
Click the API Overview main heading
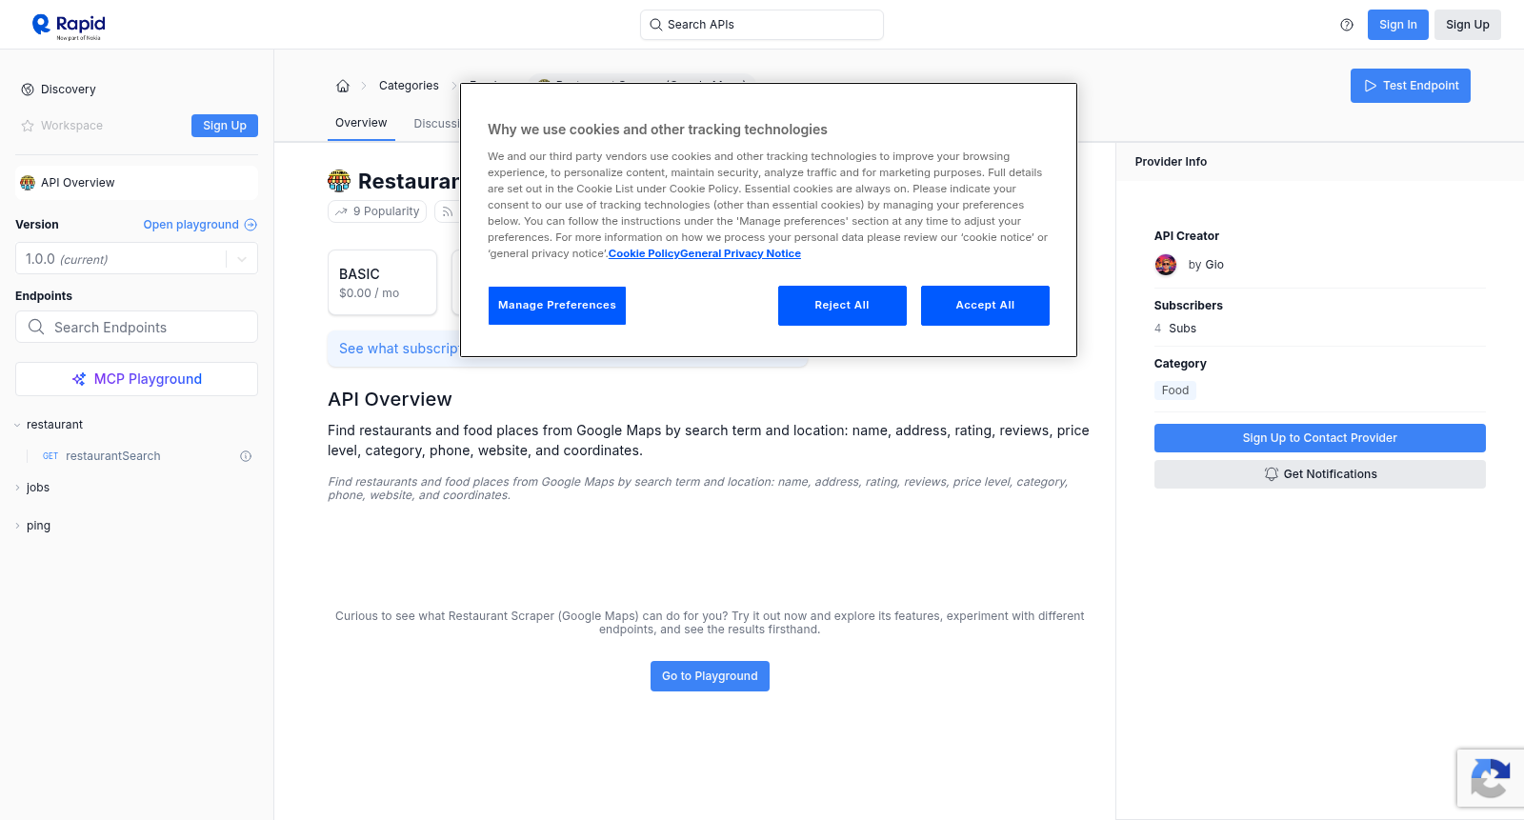(x=390, y=399)
